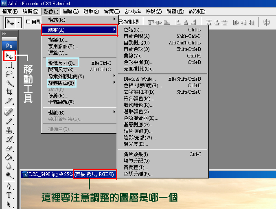The width and height of the screenshot is (276, 209).
Task: Select the Rectangular Marquee tool
Action: click(x=9, y=65)
